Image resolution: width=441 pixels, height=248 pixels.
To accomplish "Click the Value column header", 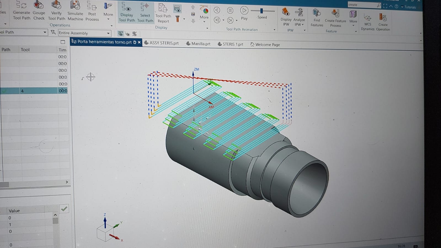I will [14, 211].
